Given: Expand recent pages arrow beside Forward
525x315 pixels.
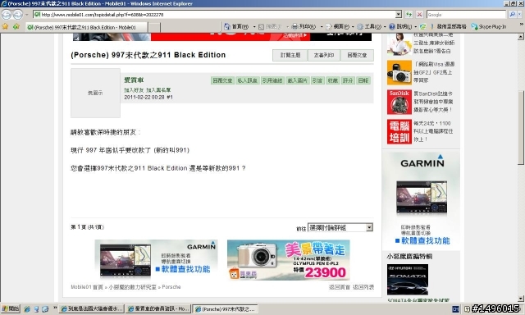Looking at the screenshot, I should (27, 15).
